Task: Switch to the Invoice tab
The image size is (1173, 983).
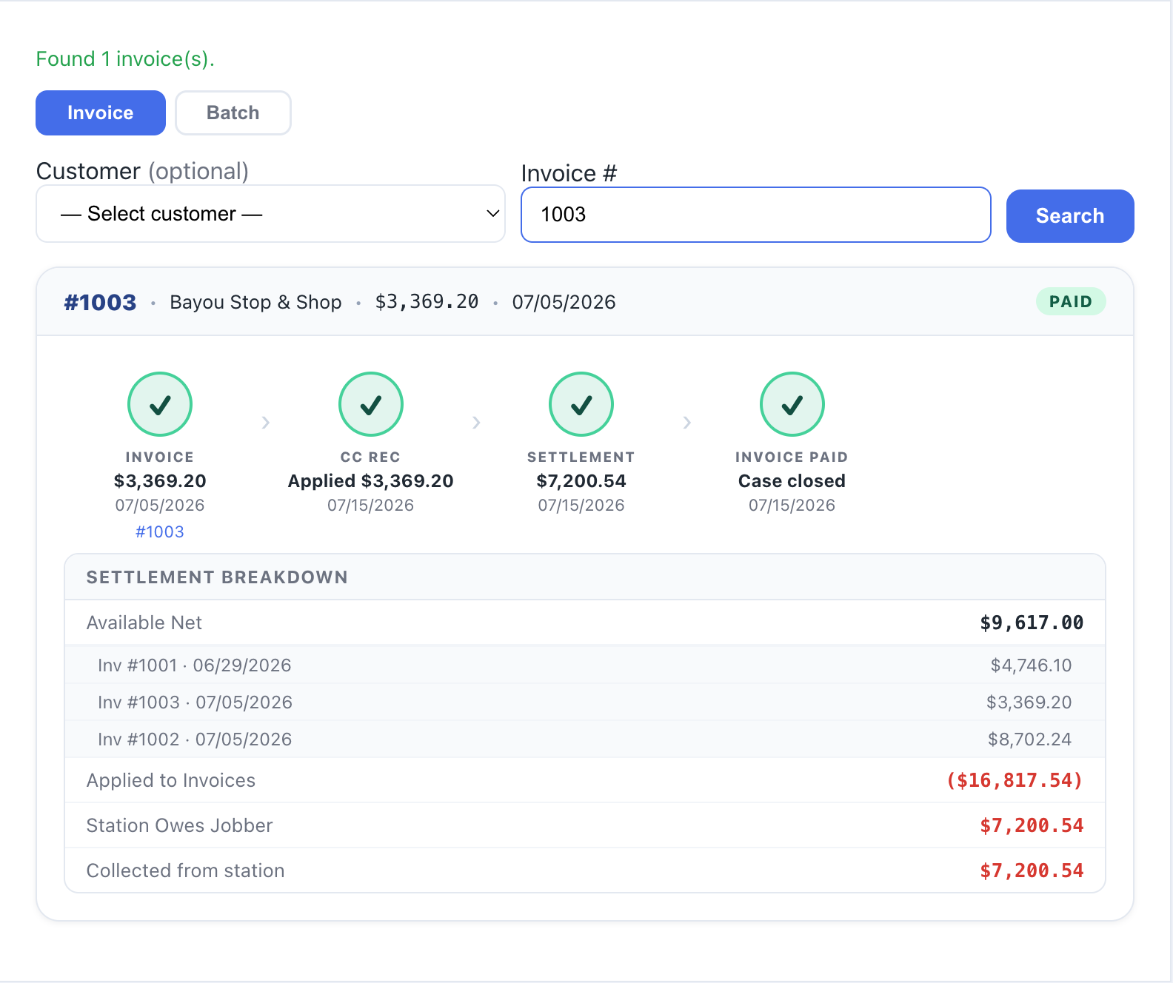Action: [101, 113]
